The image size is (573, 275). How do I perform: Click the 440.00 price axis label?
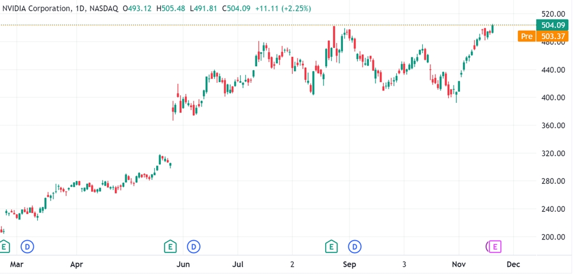pyautogui.click(x=552, y=69)
